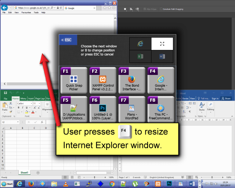The image size is (235, 188).
Task: Open font size 11 dropdown in Excel
Action: pyautogui.click(x=39, y=104)
